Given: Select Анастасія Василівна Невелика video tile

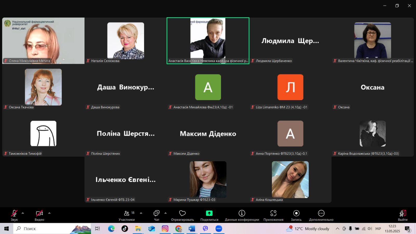Looking at the screenshot, I should [x=208, y=41].
